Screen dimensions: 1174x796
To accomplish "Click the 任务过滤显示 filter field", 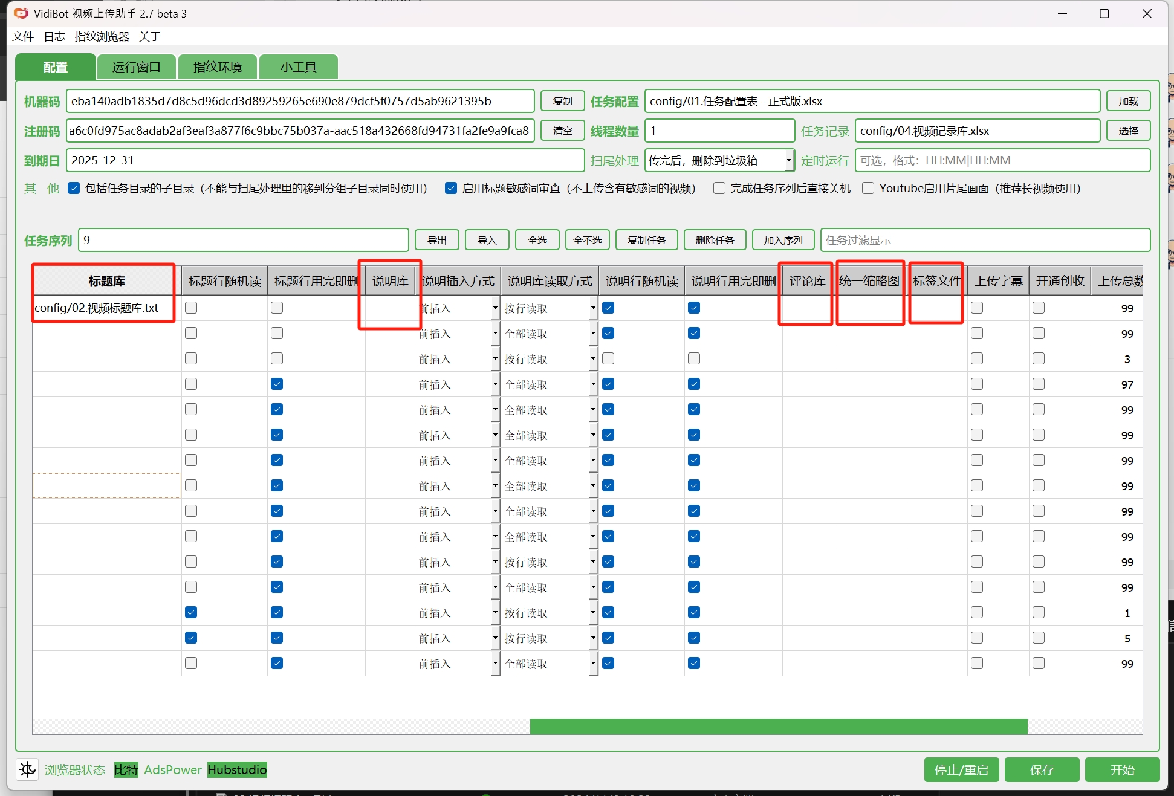I will tap(984, 240).
